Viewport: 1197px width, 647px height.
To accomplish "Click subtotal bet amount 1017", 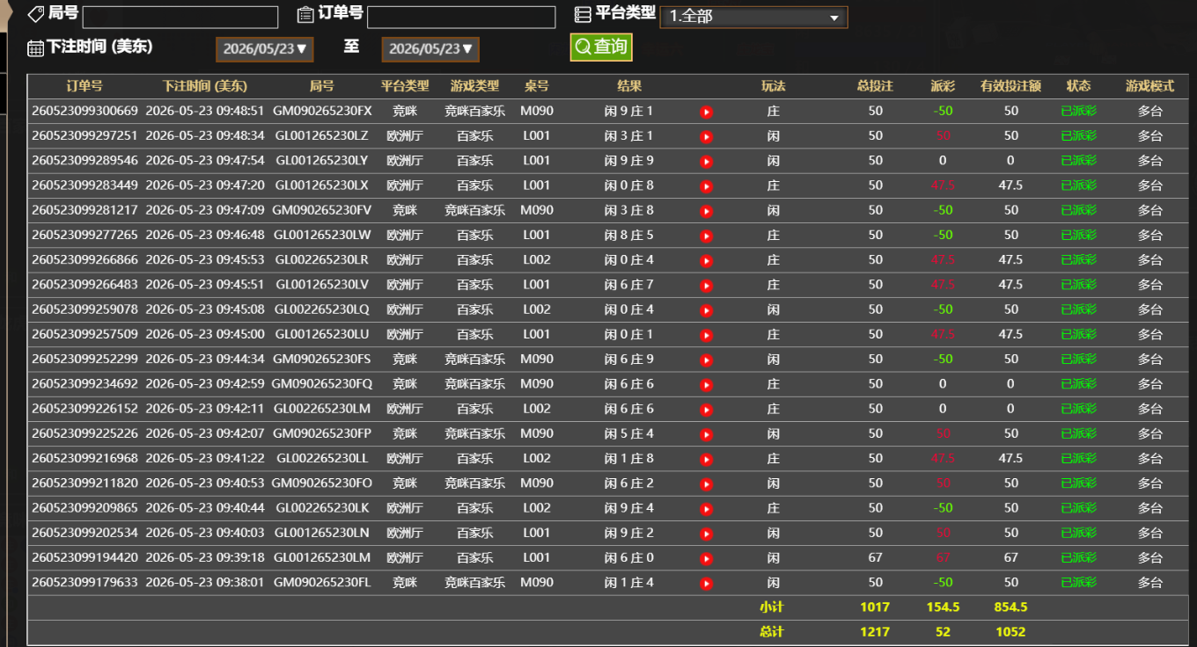I will coord(875,607).
